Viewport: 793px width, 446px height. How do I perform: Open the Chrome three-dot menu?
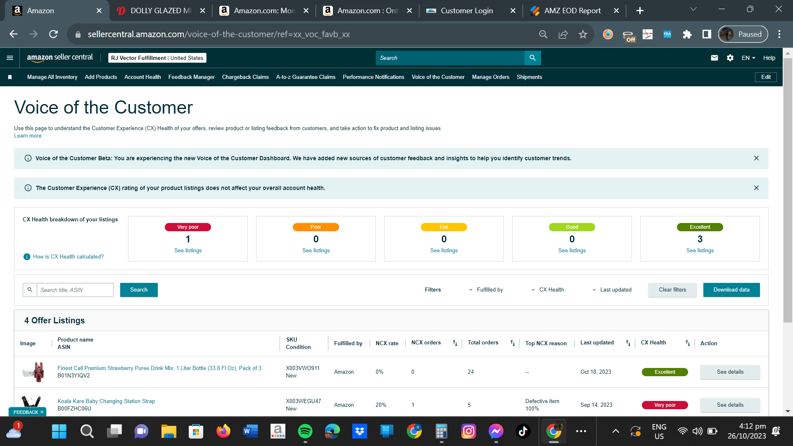(x=779, y=34)
